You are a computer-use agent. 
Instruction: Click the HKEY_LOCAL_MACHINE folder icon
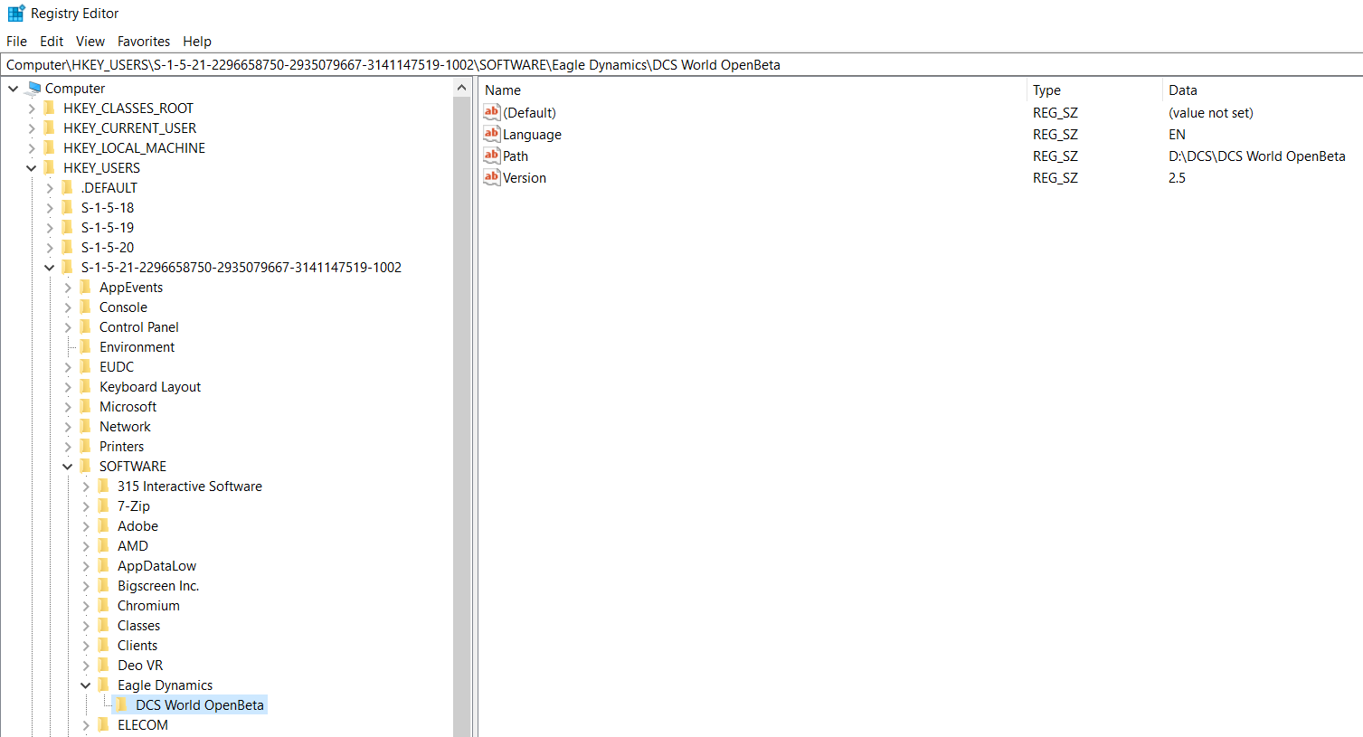click(49, 147)
